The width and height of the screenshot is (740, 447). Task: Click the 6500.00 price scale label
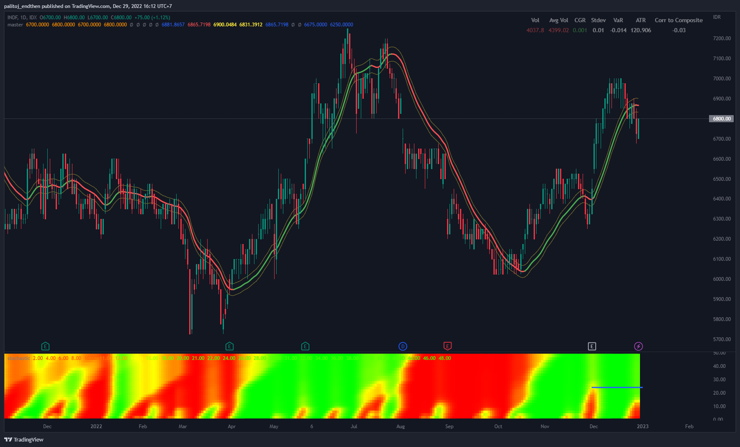click(x=722, y=179)
